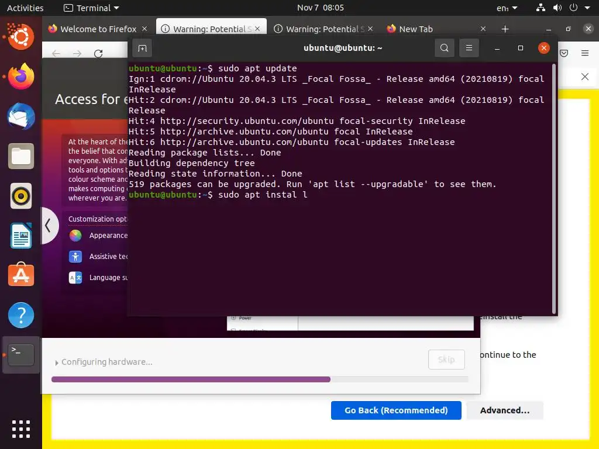Click terminal title ubuntu@ubuntu: ~
Viewport: 599px width, 449px height.
click(x=343, y=48)
